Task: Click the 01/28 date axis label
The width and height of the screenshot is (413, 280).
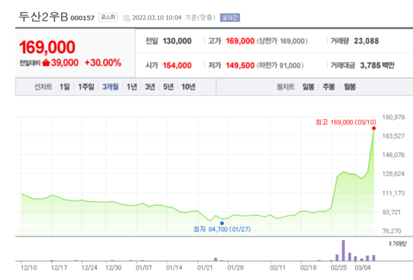Action: tap(235, 268)
